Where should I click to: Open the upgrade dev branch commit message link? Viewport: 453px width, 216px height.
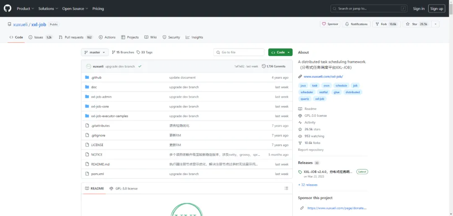pyautogui.click(x=120, y=66)
